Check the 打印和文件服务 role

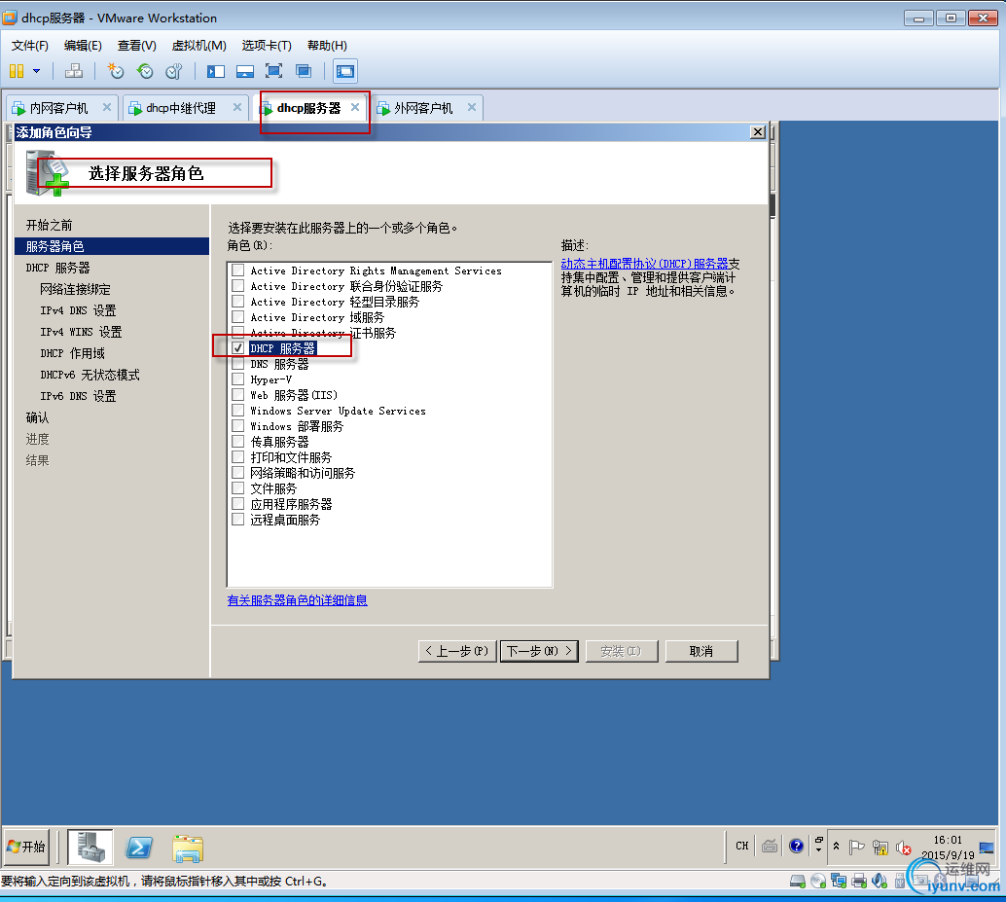[x=238, y=456]
